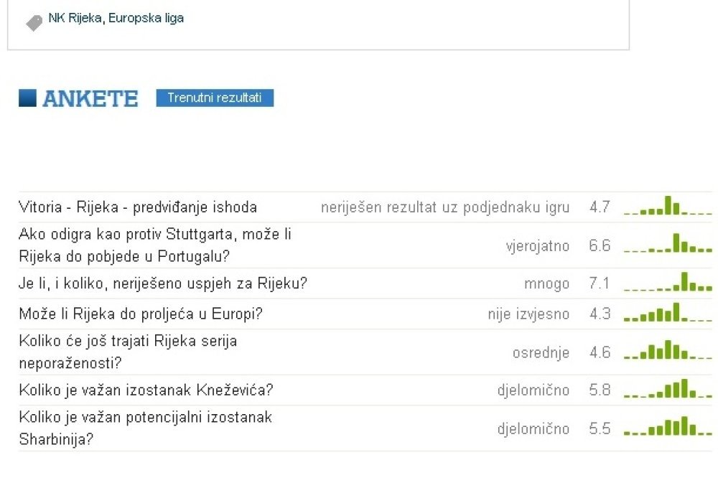Click the histogram next to score 4.6
Viewport: 718px width, 488px height.
point(668,349)
